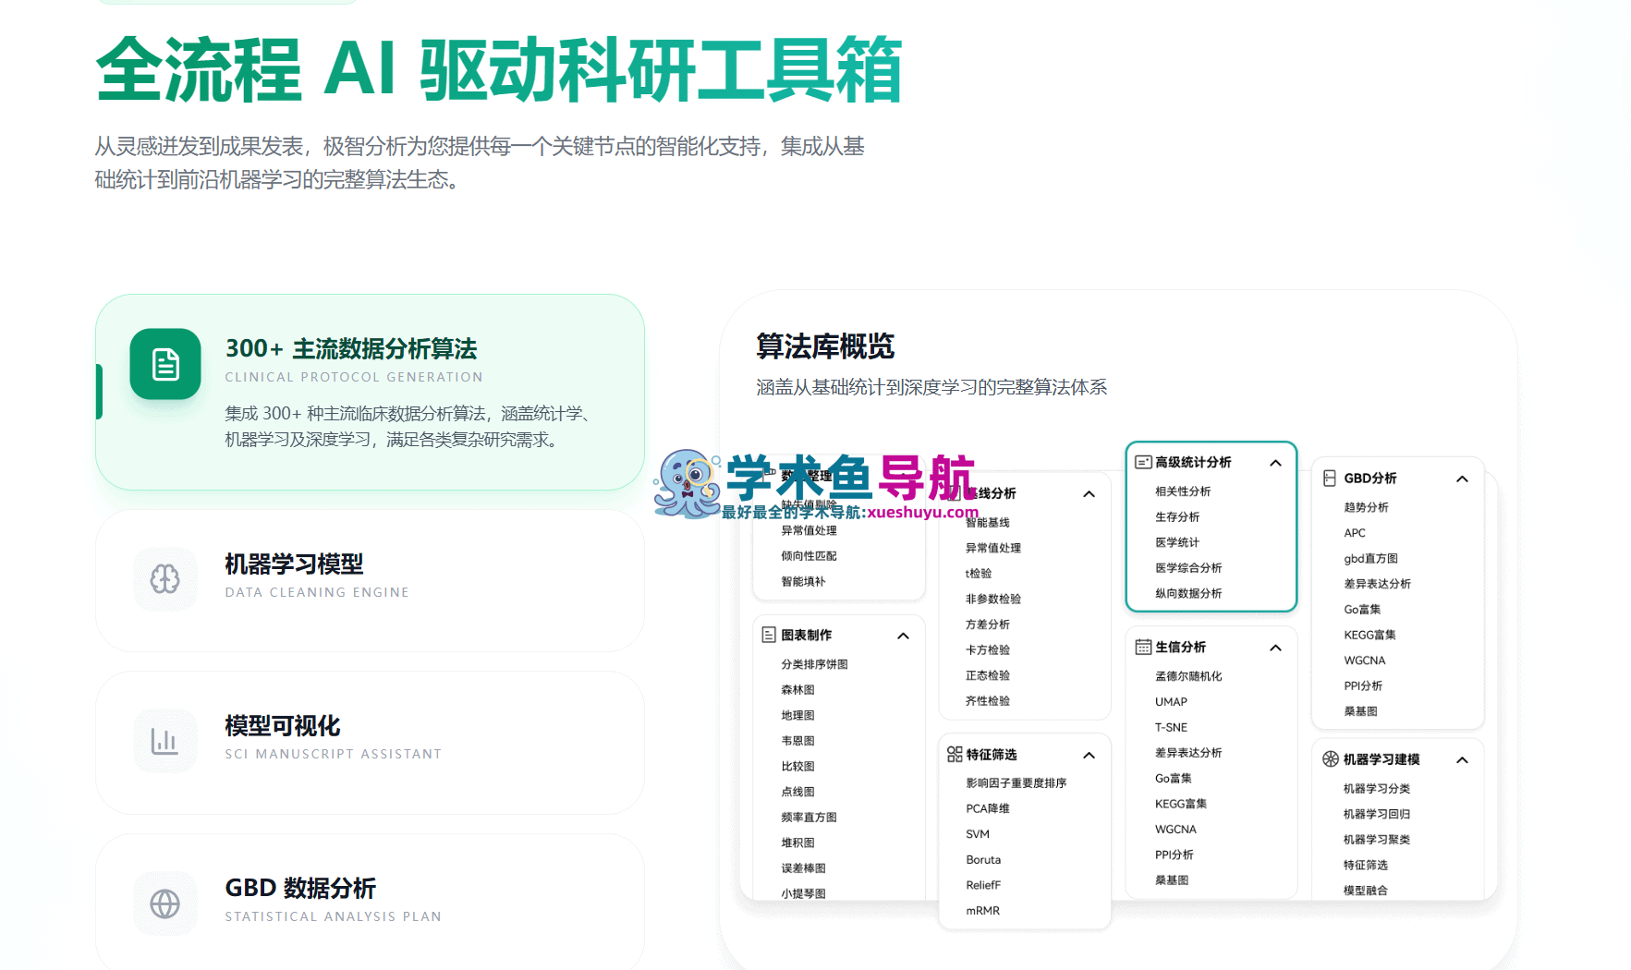Click the grid icon left of 特征筛选 header
The width and height of the screenshot is (1631, 970).
click(955, 754)
